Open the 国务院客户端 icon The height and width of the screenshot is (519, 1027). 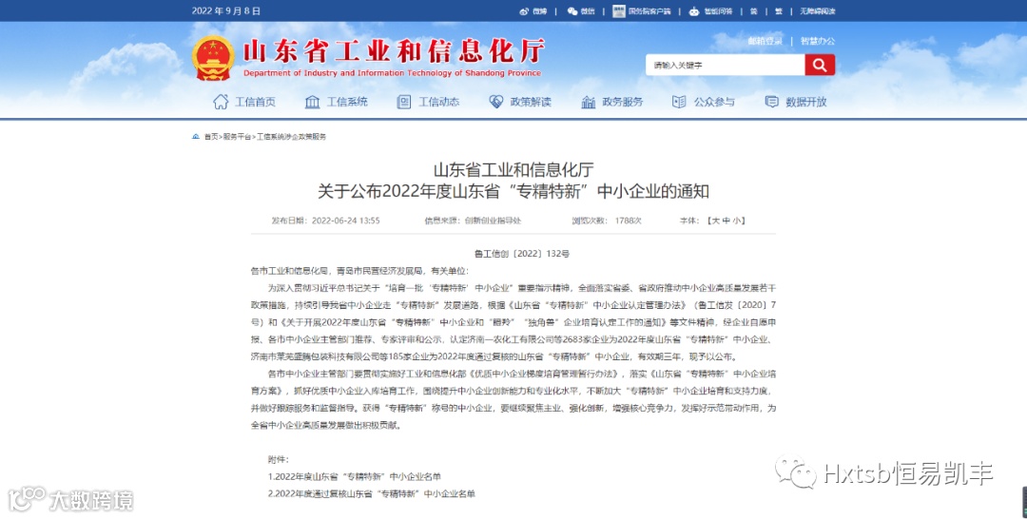click(619, 11)
